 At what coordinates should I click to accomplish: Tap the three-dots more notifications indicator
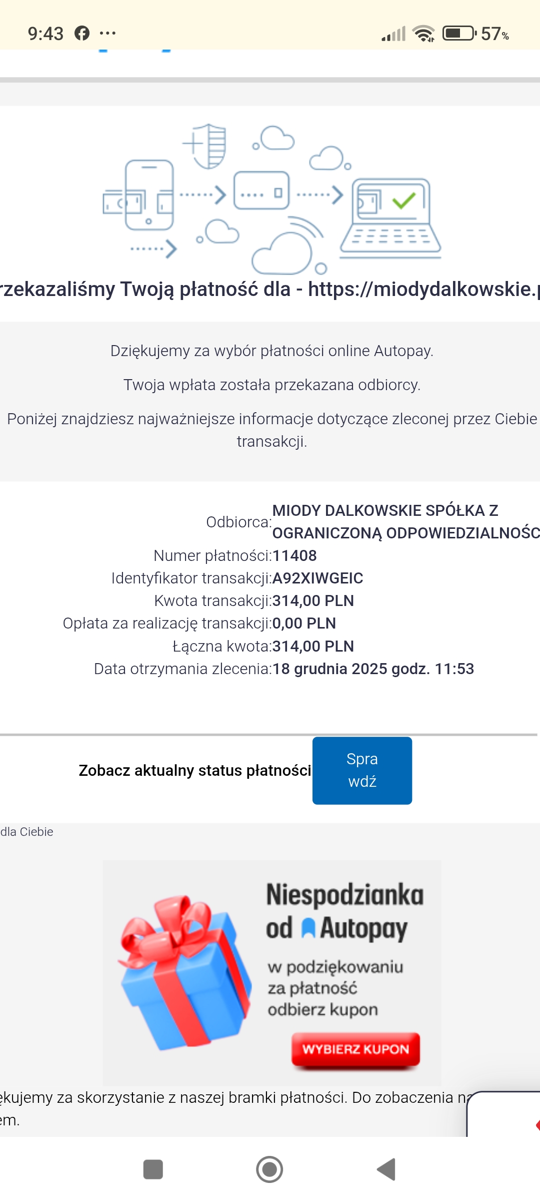tap(107, 34)
